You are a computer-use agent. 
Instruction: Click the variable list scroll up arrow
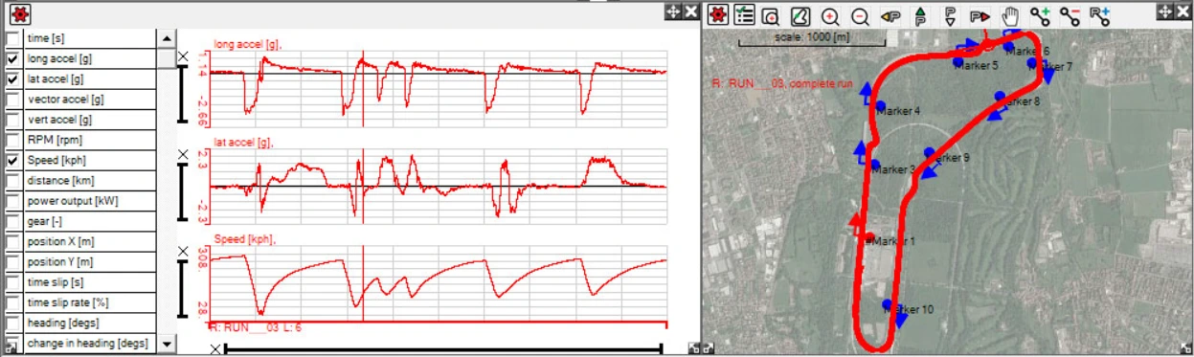click(167, 37)
